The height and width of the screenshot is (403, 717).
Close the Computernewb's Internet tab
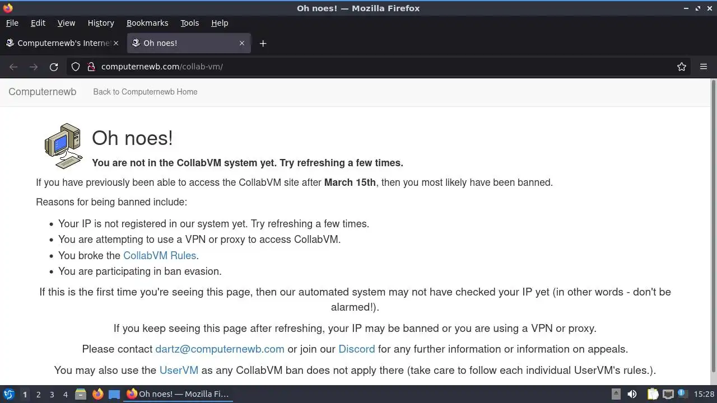click(x=116, y=43)
